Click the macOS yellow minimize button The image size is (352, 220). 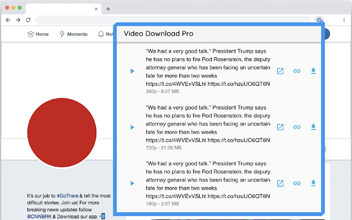pyautogui.click(x=13, y=8)
